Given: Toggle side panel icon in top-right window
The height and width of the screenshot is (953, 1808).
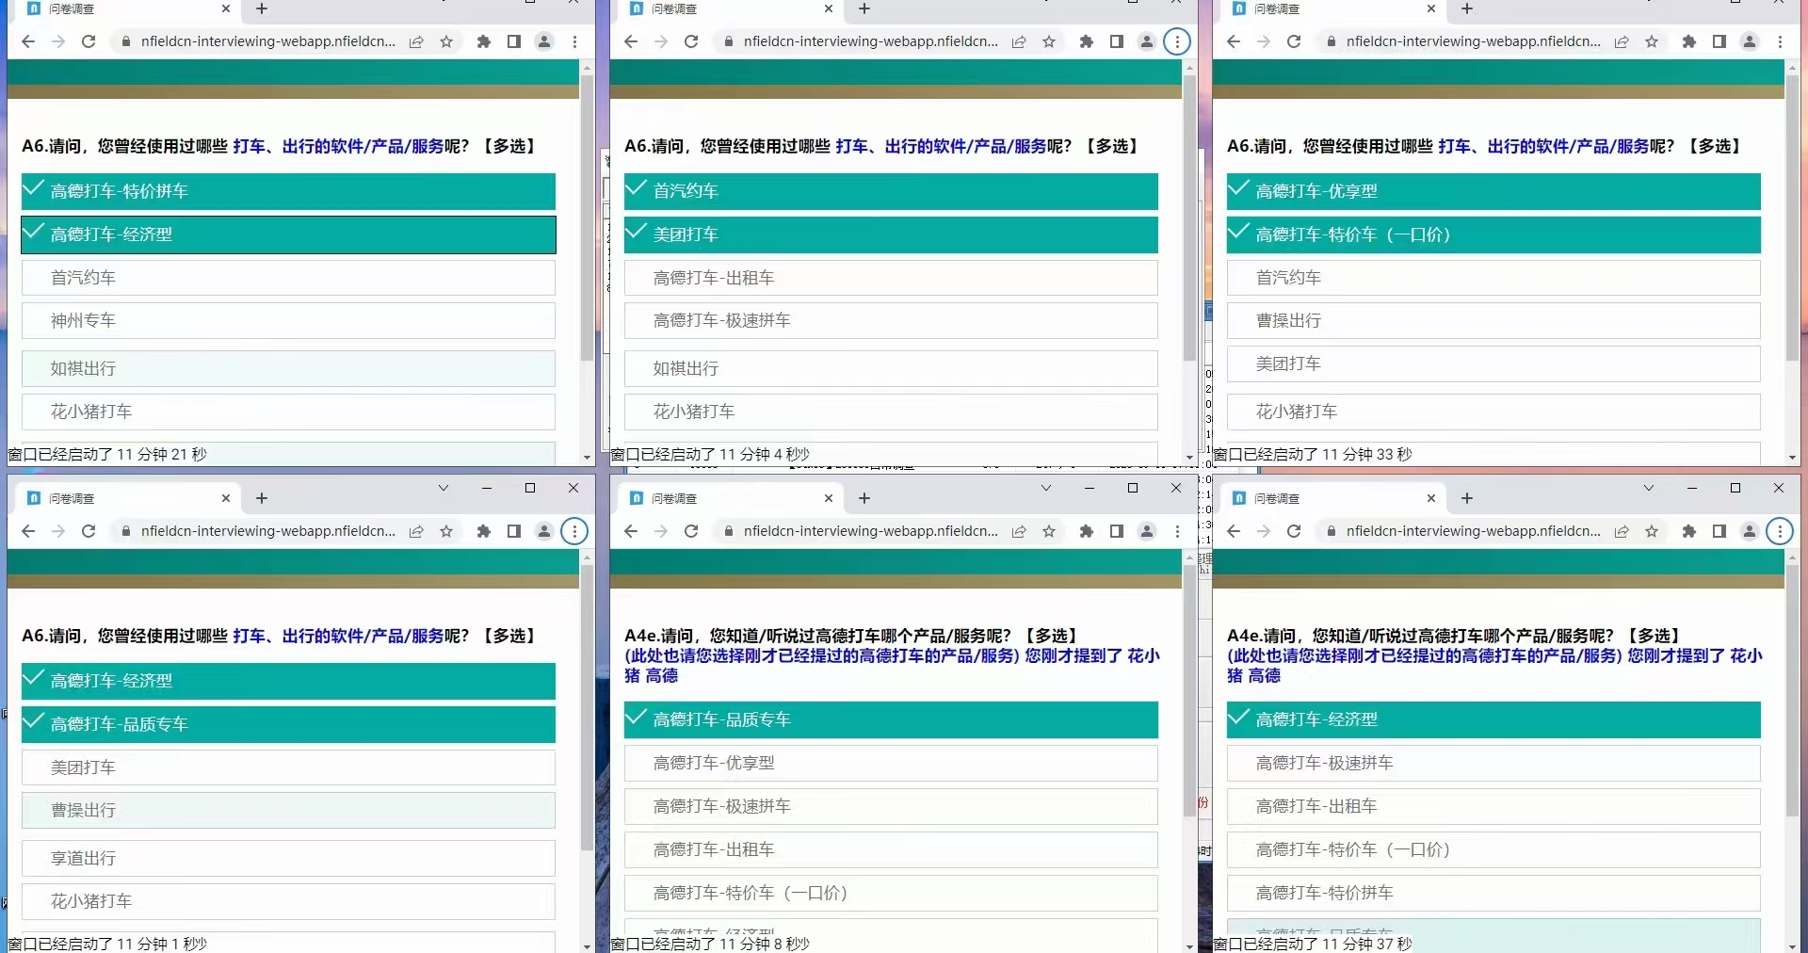Looking at the screenshot, I should [x=1719, y=41].
